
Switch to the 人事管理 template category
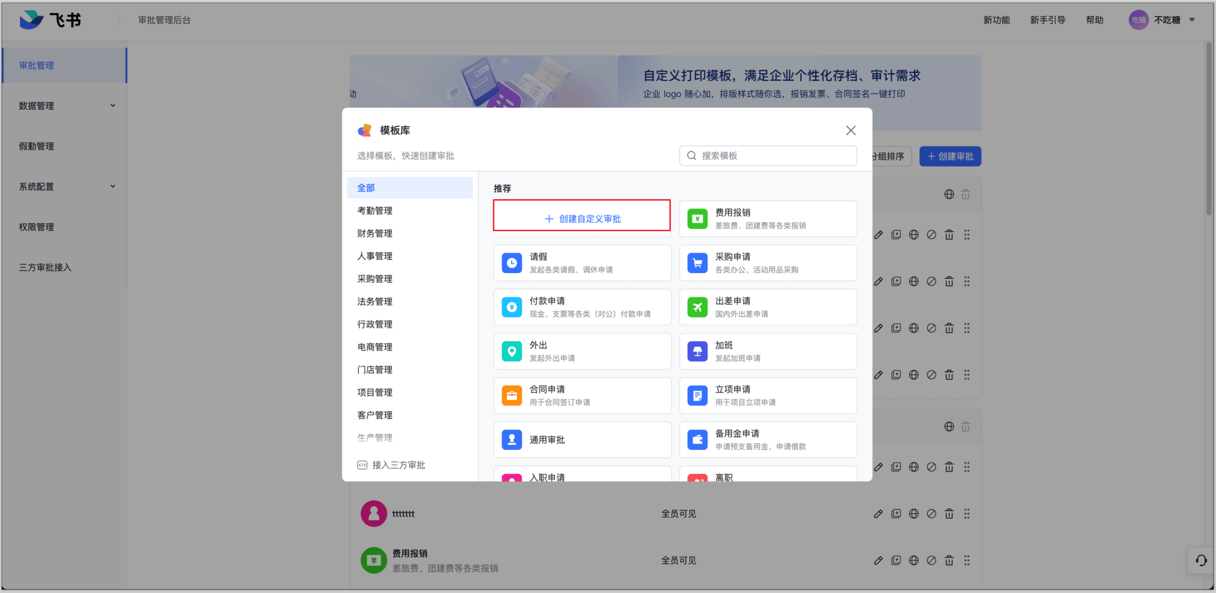coord(375,256)
